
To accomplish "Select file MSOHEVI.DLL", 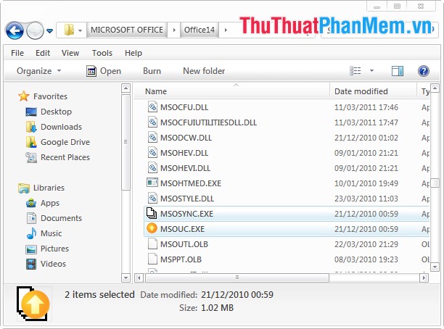I will pyautogui.click(x=185, y=168).
